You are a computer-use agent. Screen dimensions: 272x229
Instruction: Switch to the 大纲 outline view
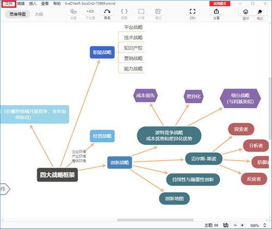point(39,14)
